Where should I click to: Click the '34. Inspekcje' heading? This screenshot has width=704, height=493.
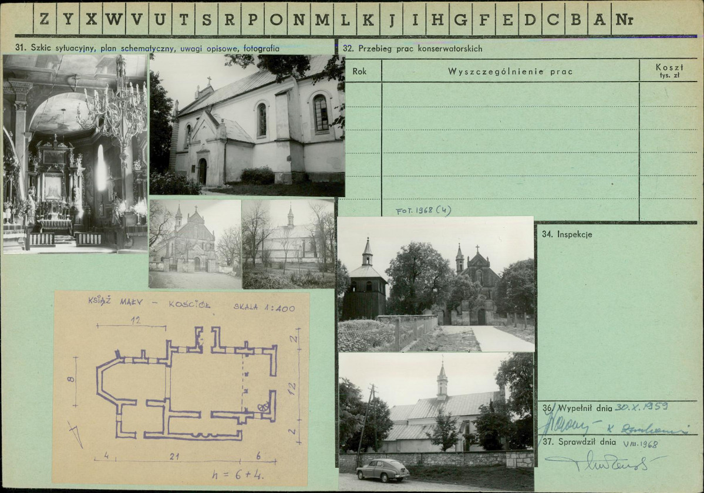coord(567,234)
